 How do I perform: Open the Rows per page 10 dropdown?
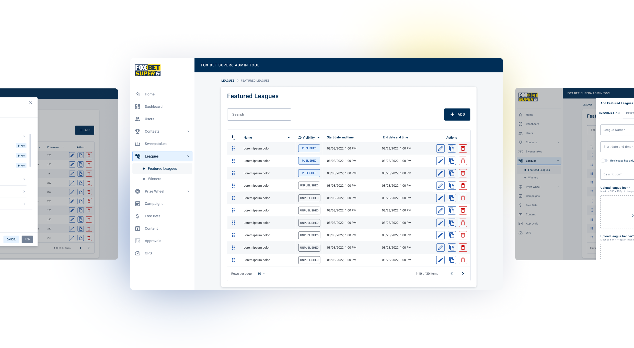261,274
